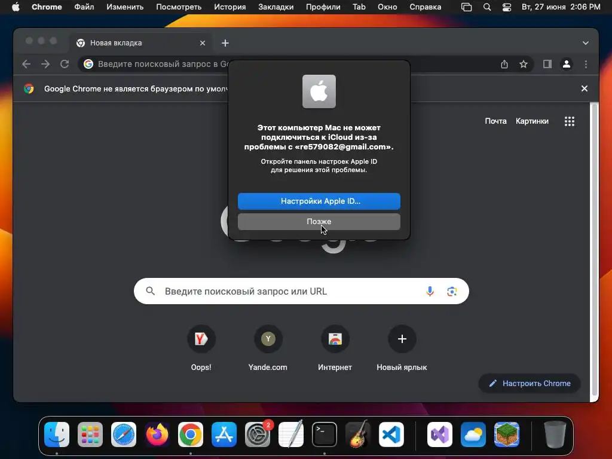This screenshot has width=612, height=459.
Task: Open the Справка menu
Action: point(426,7)
